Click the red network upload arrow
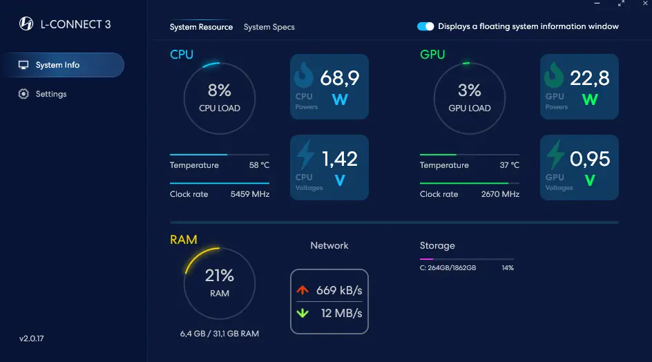Viewport: 652px width, 362px height. (303, 290)
